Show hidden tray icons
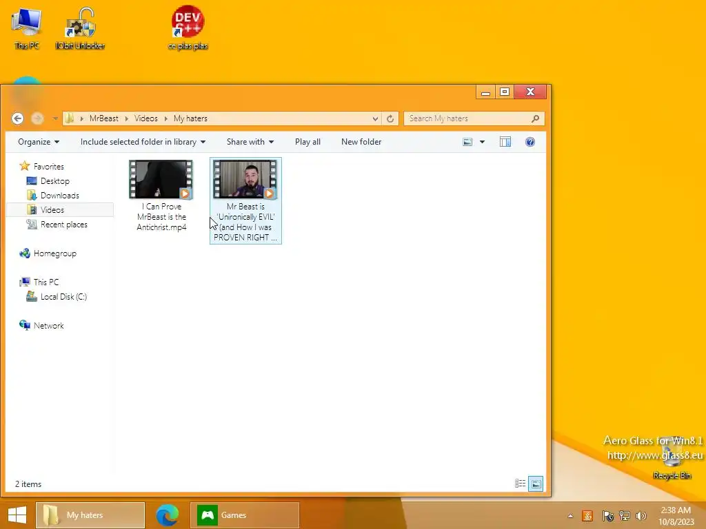Viewport: 706px width, 529px height. [x=570, y=516]
